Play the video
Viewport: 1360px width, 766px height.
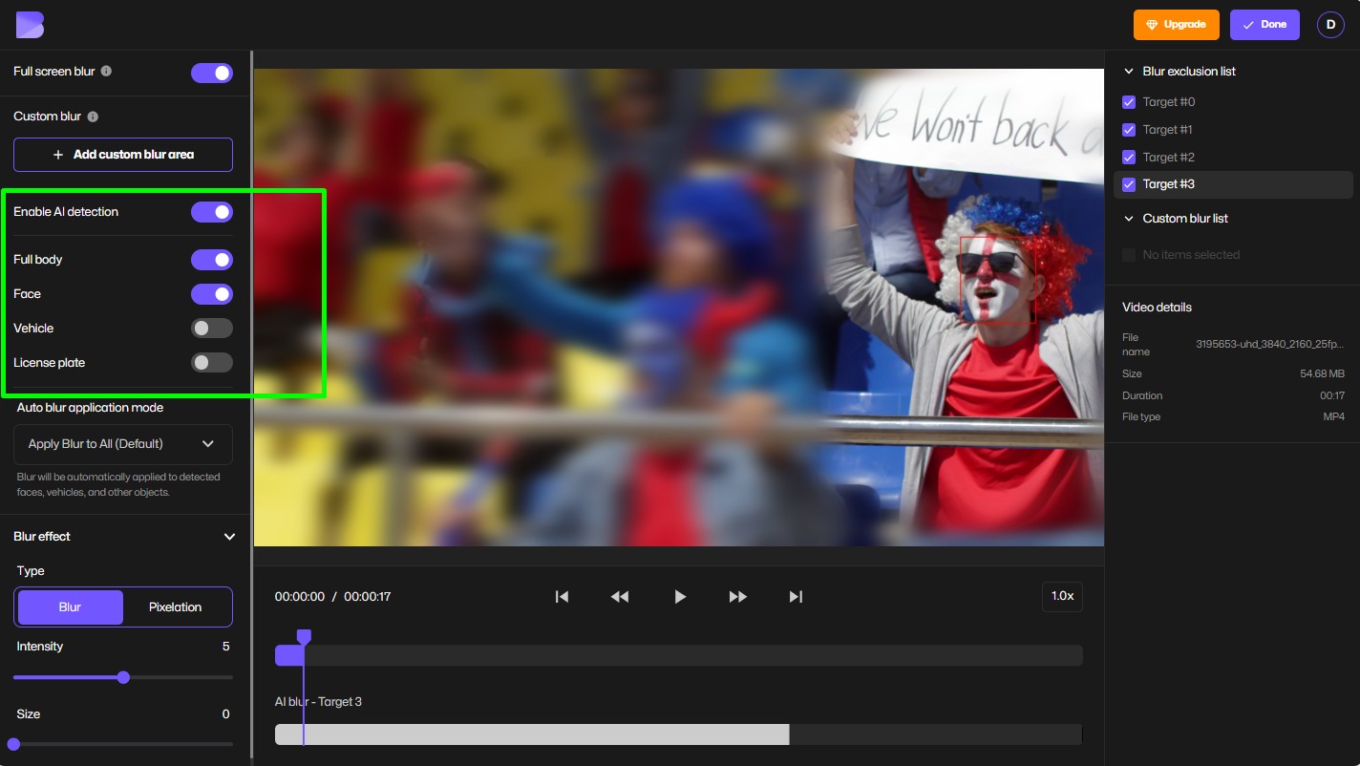pyautogui.click(x=679, y=596)
